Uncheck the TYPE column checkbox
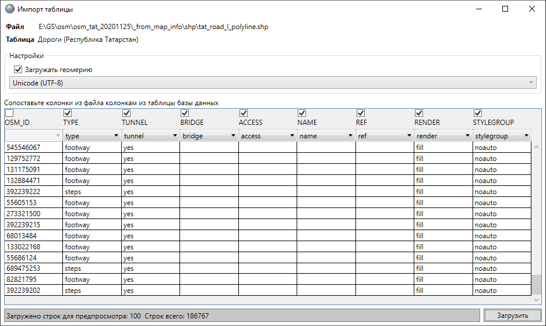 [x=68, y=113]
